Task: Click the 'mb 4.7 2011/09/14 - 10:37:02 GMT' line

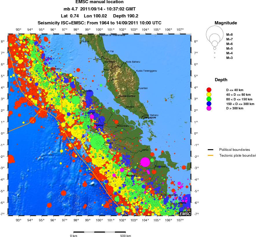Action: (100, 9)
